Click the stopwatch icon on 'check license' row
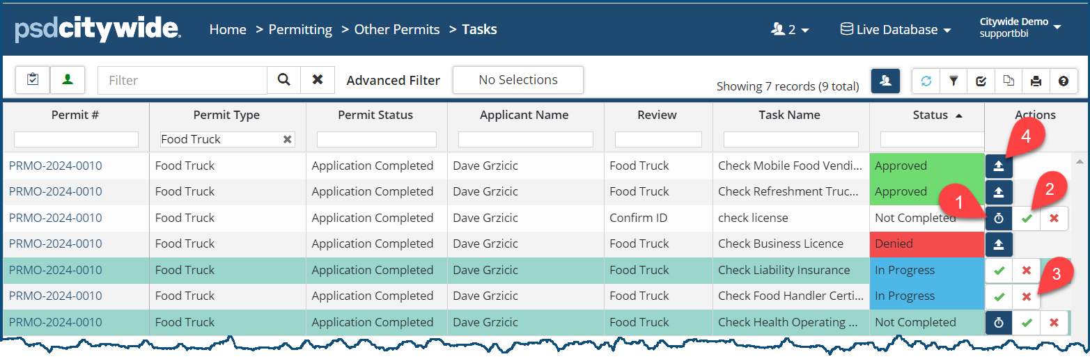 pyautogui.click(x=999, y=218)
